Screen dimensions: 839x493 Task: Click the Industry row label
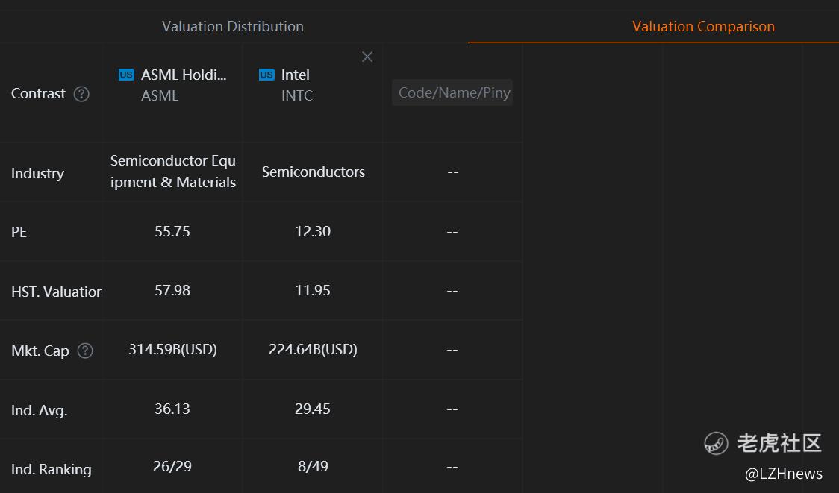[x=37, y=173]
